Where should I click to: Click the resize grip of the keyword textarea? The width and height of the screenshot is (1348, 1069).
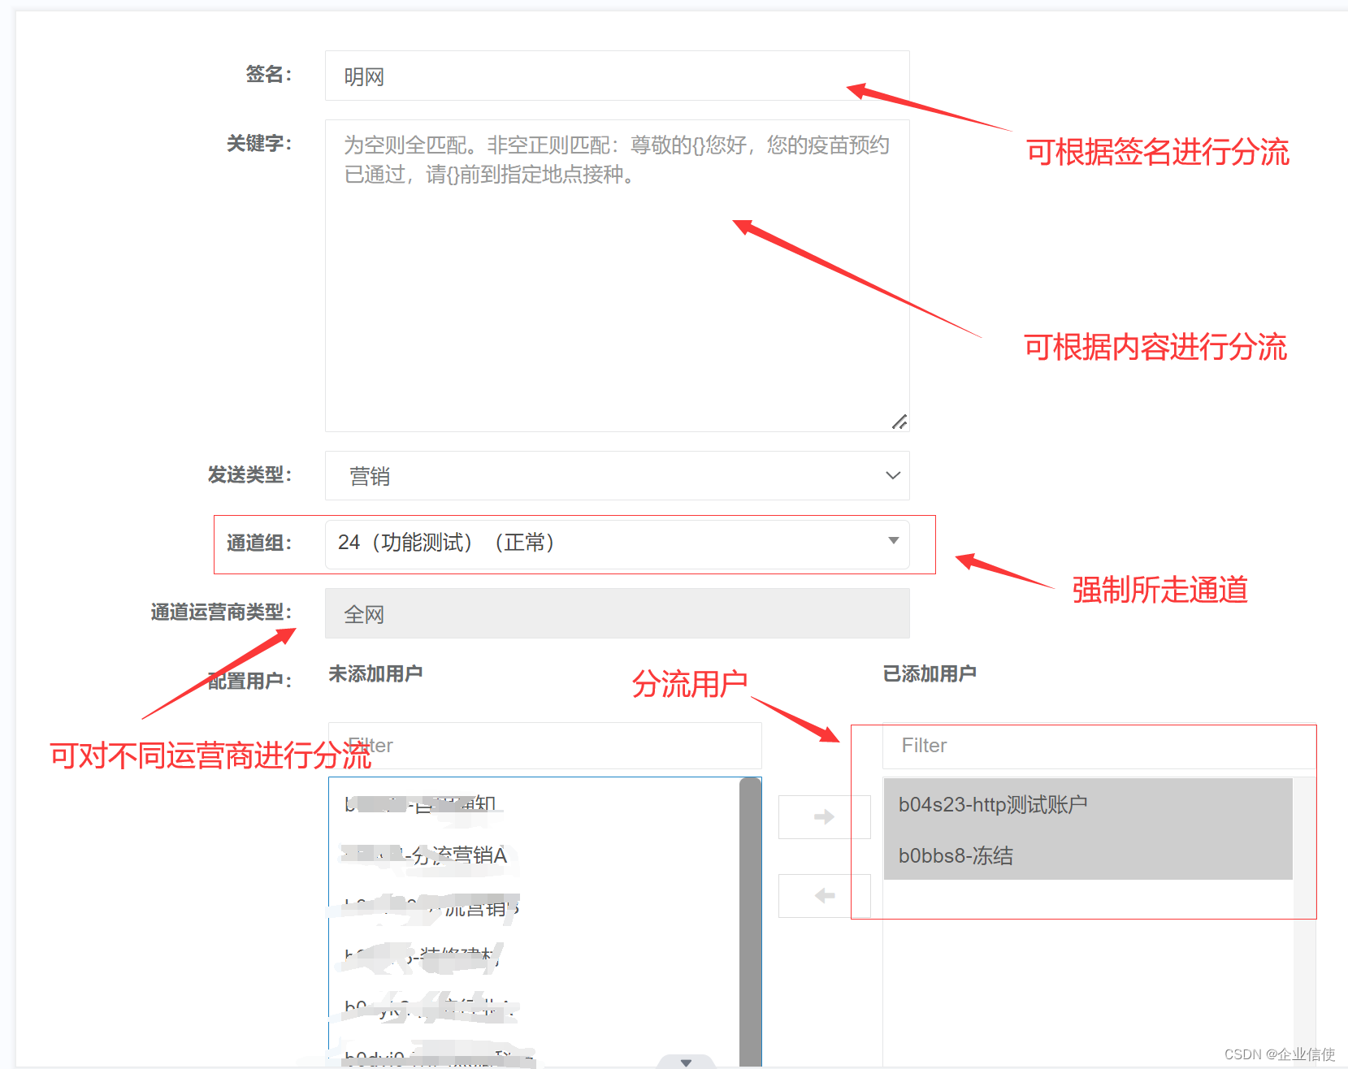click(x=899, y=422)
